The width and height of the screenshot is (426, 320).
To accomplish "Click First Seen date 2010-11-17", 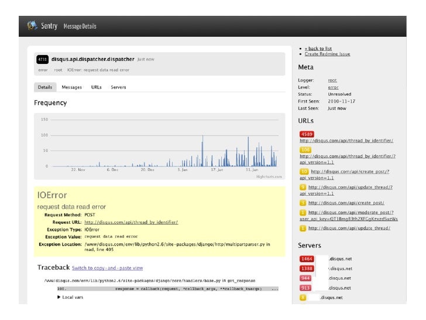I will [x=342, y=101].
